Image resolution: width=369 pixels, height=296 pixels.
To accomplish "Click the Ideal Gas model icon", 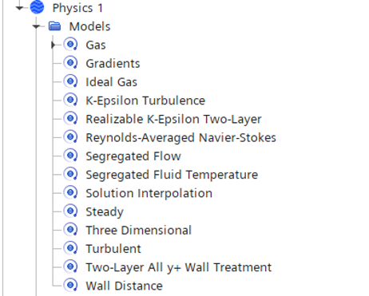I will click(x=70, y=81).
